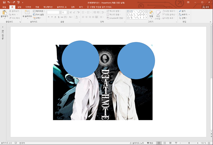Select the oval shape in shapes gallery

(x=144, y=11)
